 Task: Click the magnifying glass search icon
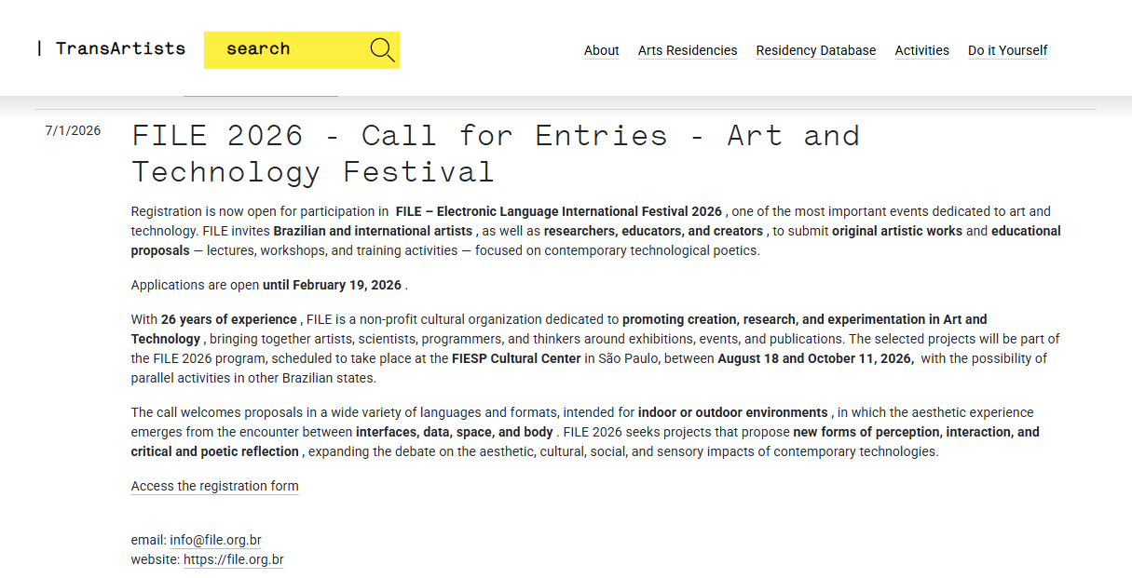point(382,50)
